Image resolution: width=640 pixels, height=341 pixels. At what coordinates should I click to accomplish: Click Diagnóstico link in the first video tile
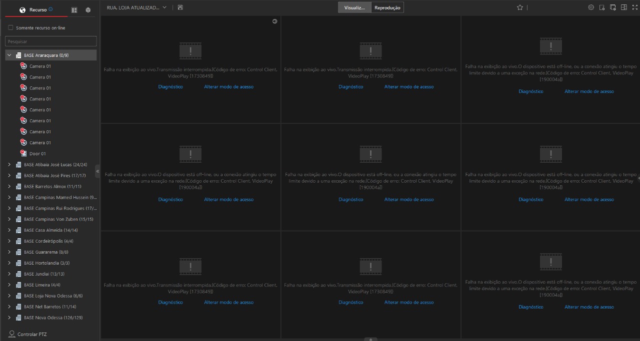[170, 87]
